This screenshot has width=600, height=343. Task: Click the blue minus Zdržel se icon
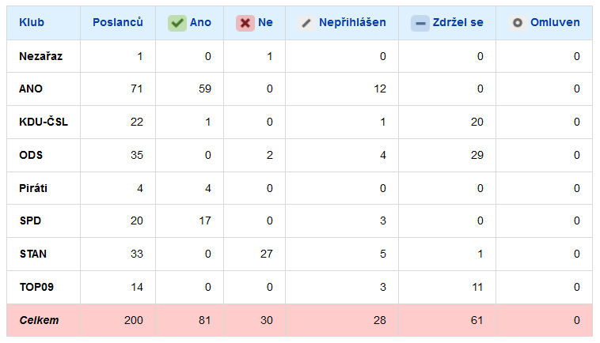(420, 23)
